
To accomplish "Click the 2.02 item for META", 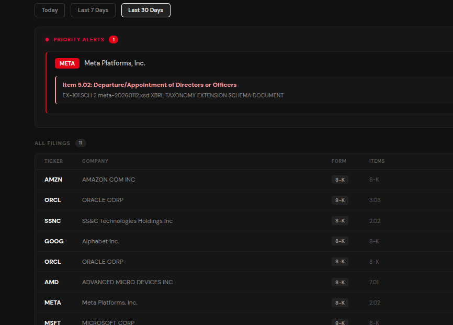I will click(375, 302).
